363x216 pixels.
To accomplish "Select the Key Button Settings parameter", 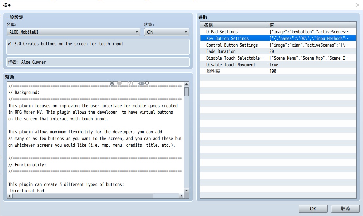I will click(x=278, y=38).
